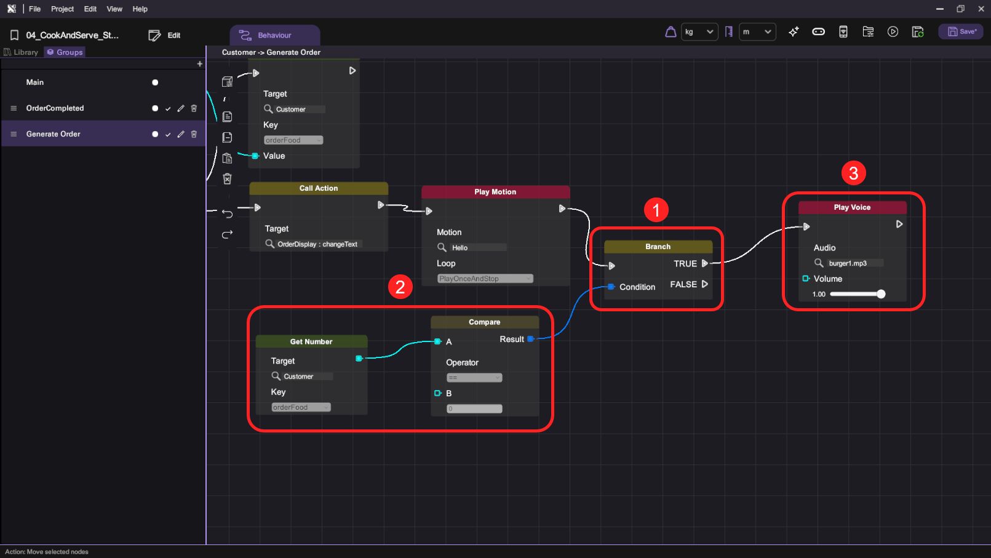
Task: Click the Edit button beside project name
Action: coord(165,36)
